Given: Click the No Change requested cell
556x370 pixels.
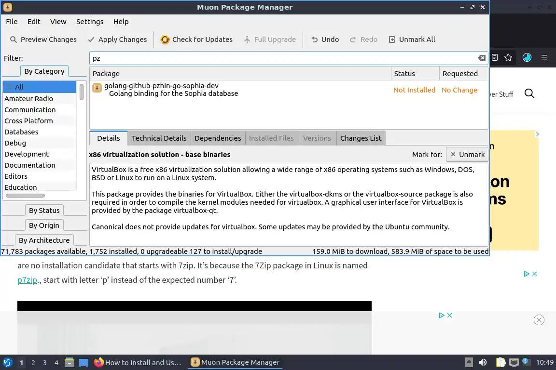Looking at the screenshot, I should click(459, 90).
